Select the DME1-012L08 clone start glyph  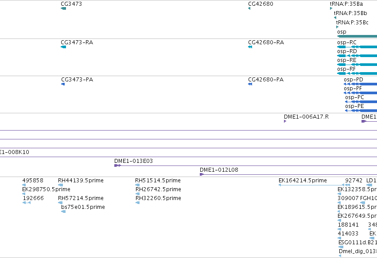click(x=202, y=174)
